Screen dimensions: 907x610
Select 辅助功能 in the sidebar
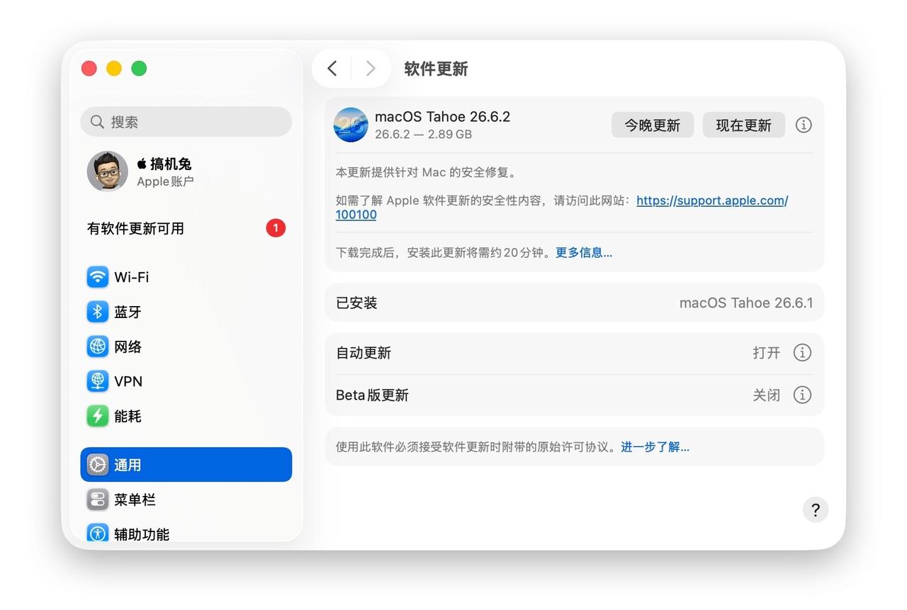186,532
